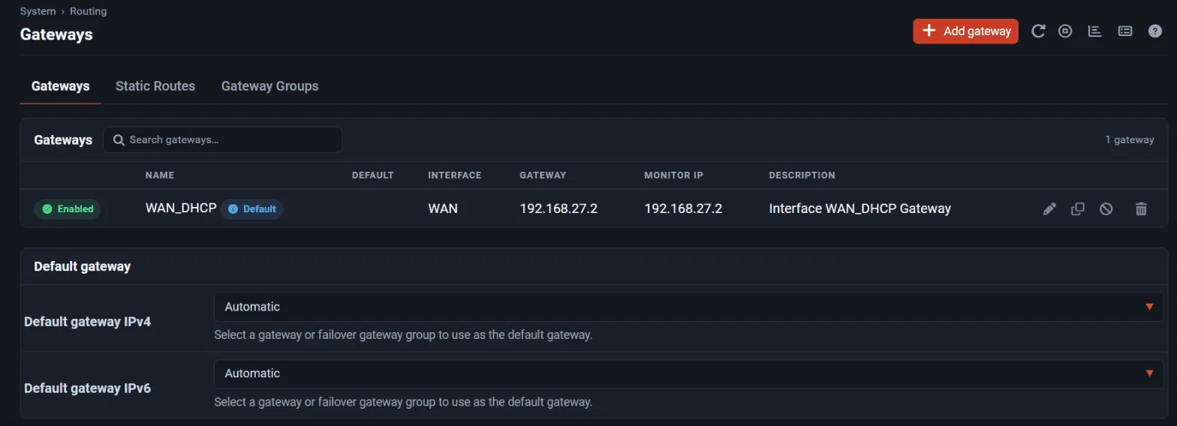1177x426 pixels.
Task: Click the Routing breadcrumb link
Action: (89, 11)
